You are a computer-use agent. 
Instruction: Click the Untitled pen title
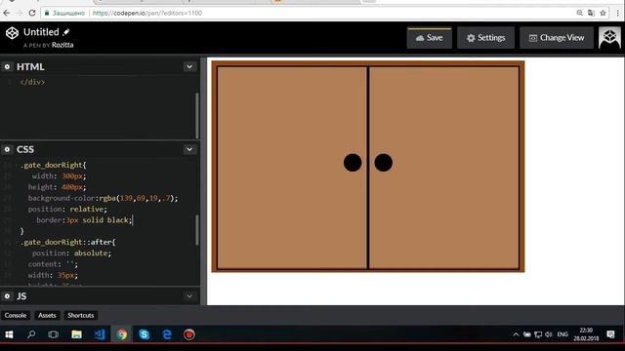41,32
